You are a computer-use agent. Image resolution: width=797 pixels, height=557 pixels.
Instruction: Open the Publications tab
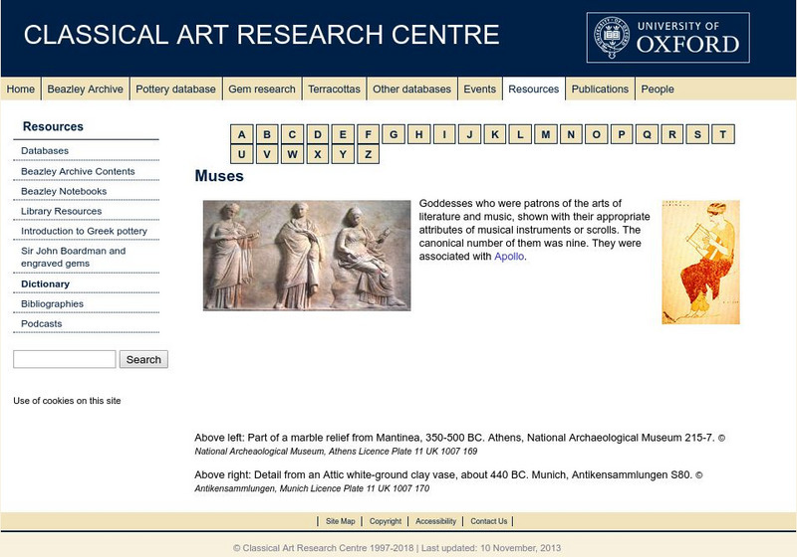tap(600, 89)
